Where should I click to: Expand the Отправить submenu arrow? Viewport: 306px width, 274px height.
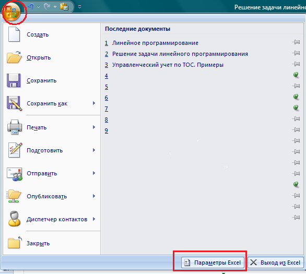[94, 173]
